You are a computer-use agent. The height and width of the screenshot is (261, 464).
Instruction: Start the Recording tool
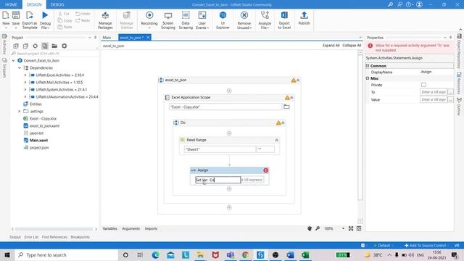(149, 20)
